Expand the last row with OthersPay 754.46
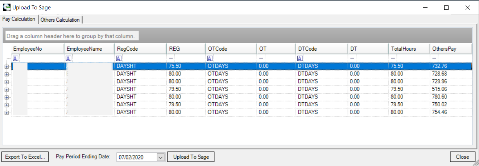The height and width of the screenshot is (166, 479). (x=7, y=112)
